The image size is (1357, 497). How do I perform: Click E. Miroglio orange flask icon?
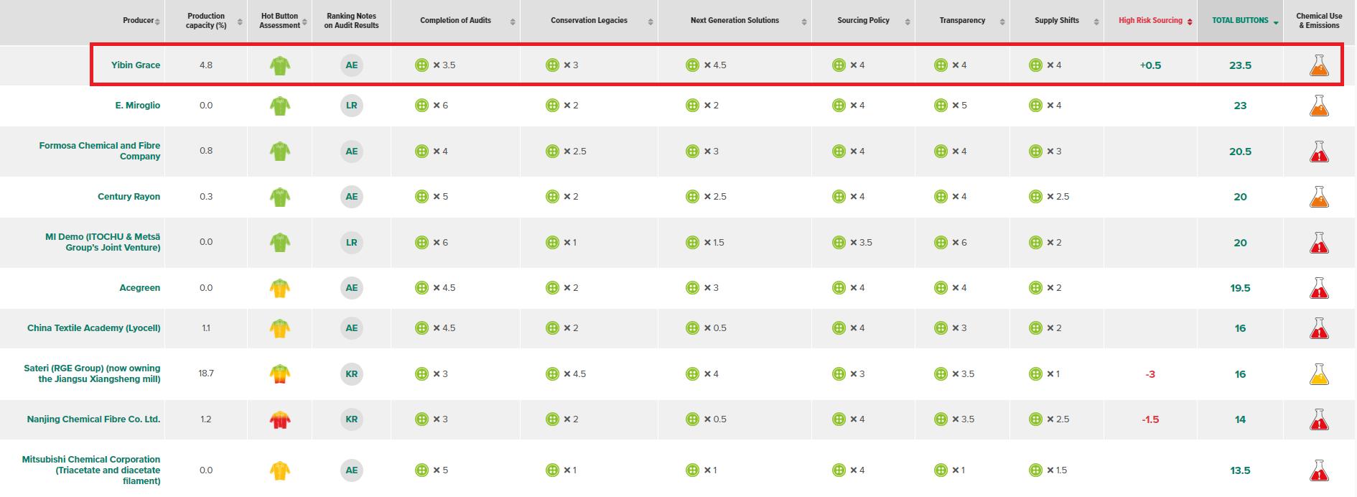[x=1319, y=106]
